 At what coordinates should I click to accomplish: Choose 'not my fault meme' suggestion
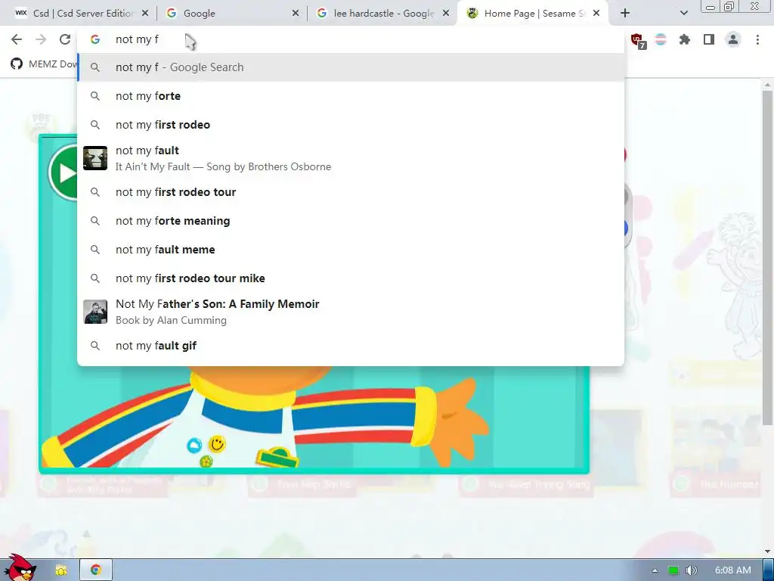[351, 250]
